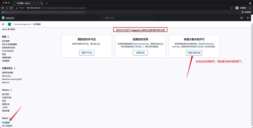The height and width of the screenshot is (128, 253).
Task: Open 汇总/打包作业 in sidebar
Action: click(8, 51)
